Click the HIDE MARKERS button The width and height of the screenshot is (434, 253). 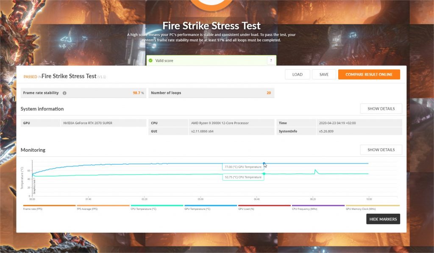pyautogui.click(x=383, y=219)
